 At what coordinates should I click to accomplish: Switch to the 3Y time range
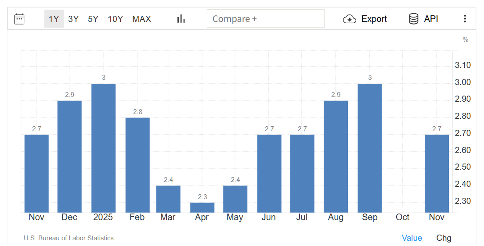73,19
